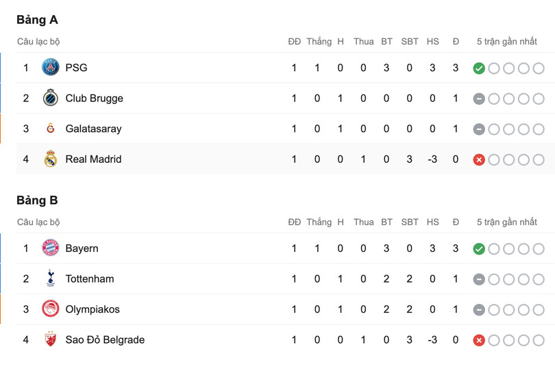Click the Olympiakos crest icon

[50, 309]
